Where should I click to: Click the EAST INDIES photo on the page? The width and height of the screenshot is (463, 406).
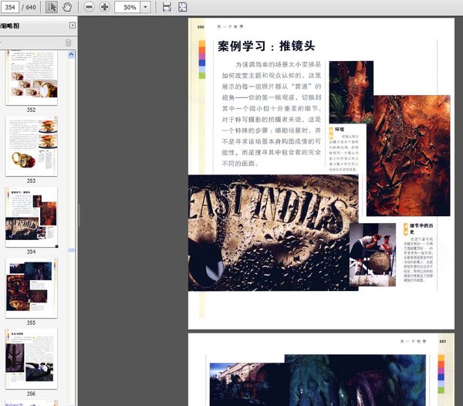[x=273, y=232]
